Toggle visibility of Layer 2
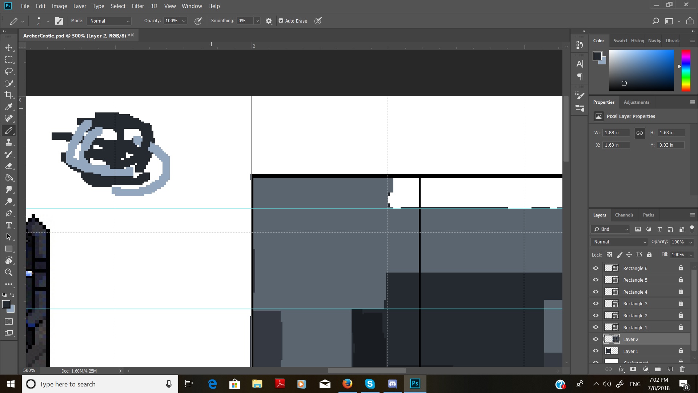This screenshot has width=698, height=393. pos(596,339)
